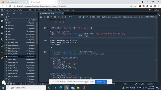This screenshot has height=90, width=161.
Task: Open the Edit menu
Action: tap(35, 10)
